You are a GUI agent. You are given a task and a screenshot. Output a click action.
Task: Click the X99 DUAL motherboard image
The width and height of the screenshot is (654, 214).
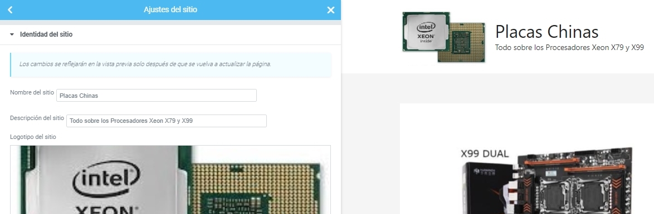tap(547, 180)
